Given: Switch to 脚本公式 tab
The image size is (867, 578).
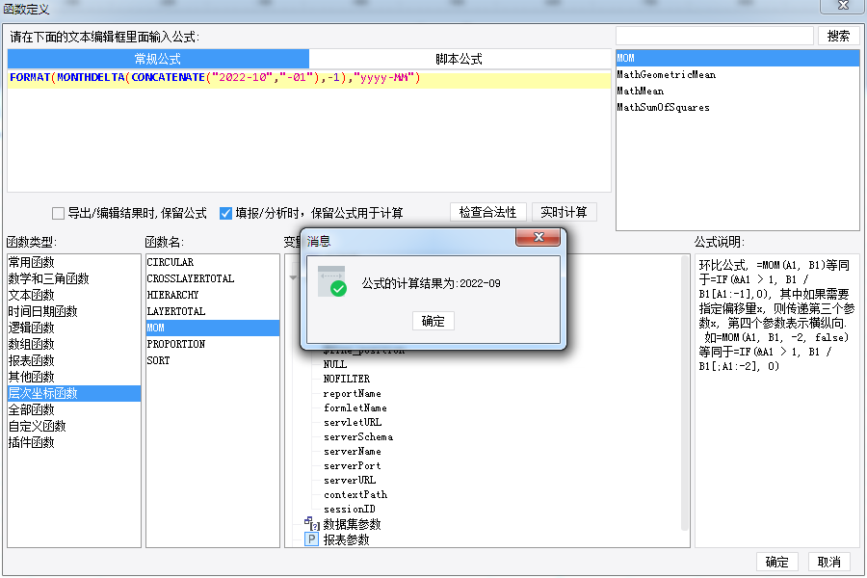Looking at the screenshot, I should 459,59.
